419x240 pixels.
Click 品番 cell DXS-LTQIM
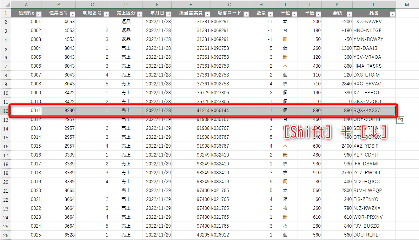(374, 75)
